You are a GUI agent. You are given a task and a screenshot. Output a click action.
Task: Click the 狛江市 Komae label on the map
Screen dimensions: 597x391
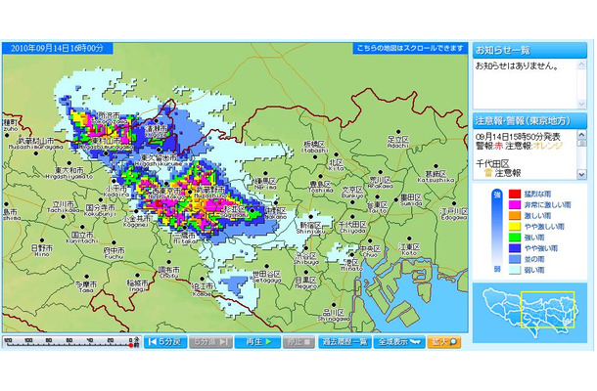202,290
